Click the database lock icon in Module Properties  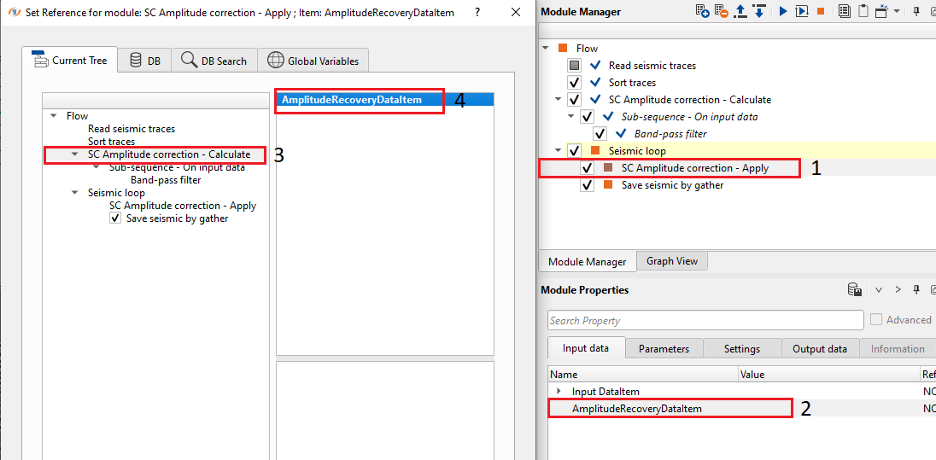pyautogui.click(x=855, y=290)
